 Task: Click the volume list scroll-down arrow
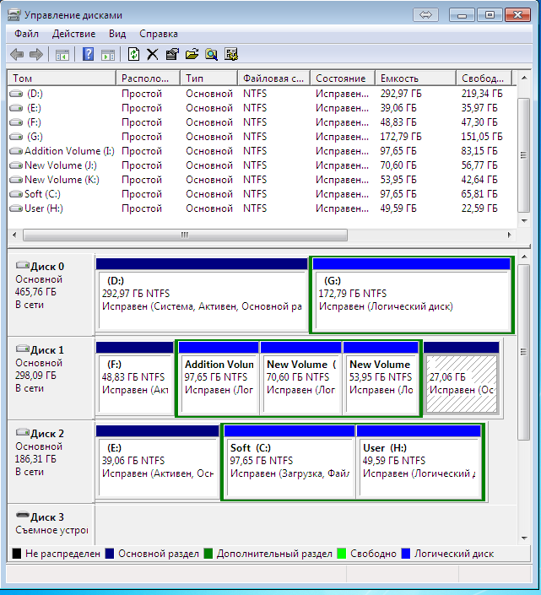tap(524, 221)
